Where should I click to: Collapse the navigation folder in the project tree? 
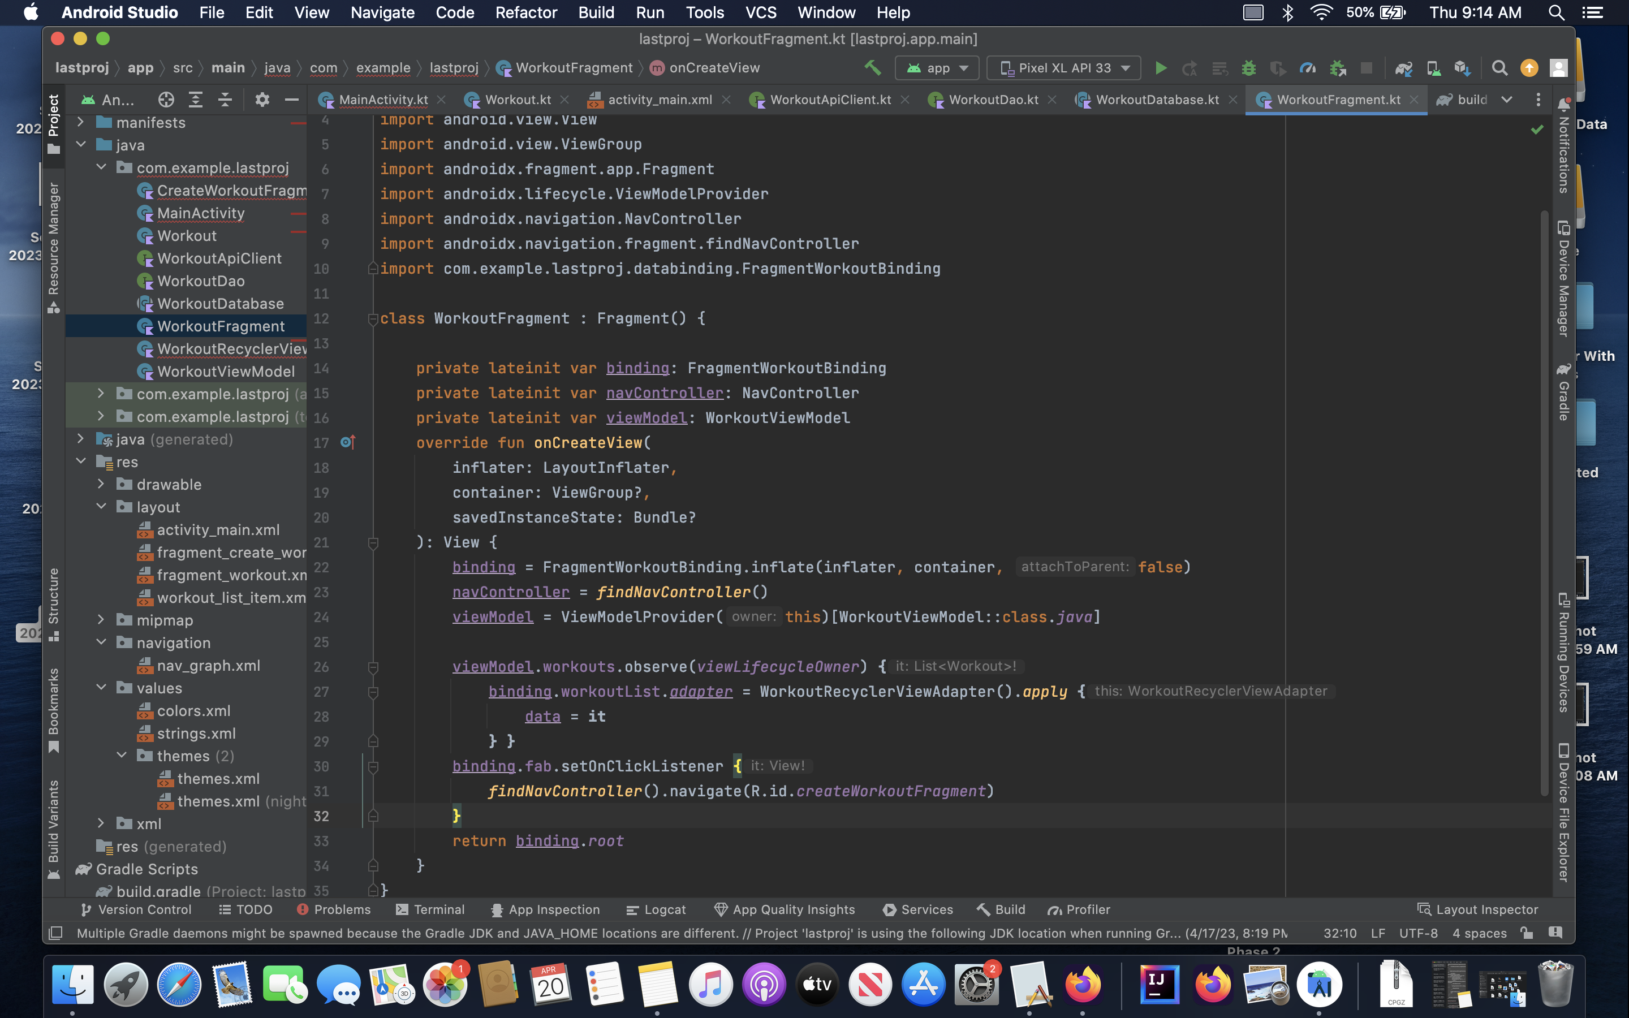pos(102,642)
